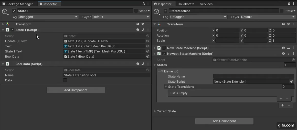The image size is (297, 130).
Task: Open the Tag dropdown for State 1
Action: coord(48,17)
